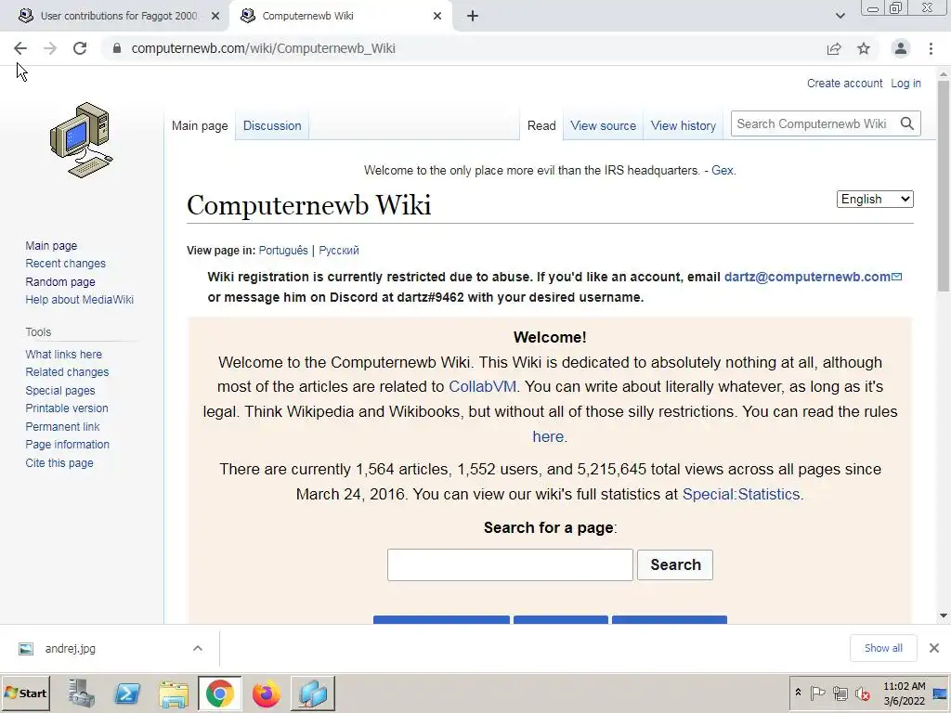
Task: Click the wiki search magnifier icon
Action: tap(907, 123)
